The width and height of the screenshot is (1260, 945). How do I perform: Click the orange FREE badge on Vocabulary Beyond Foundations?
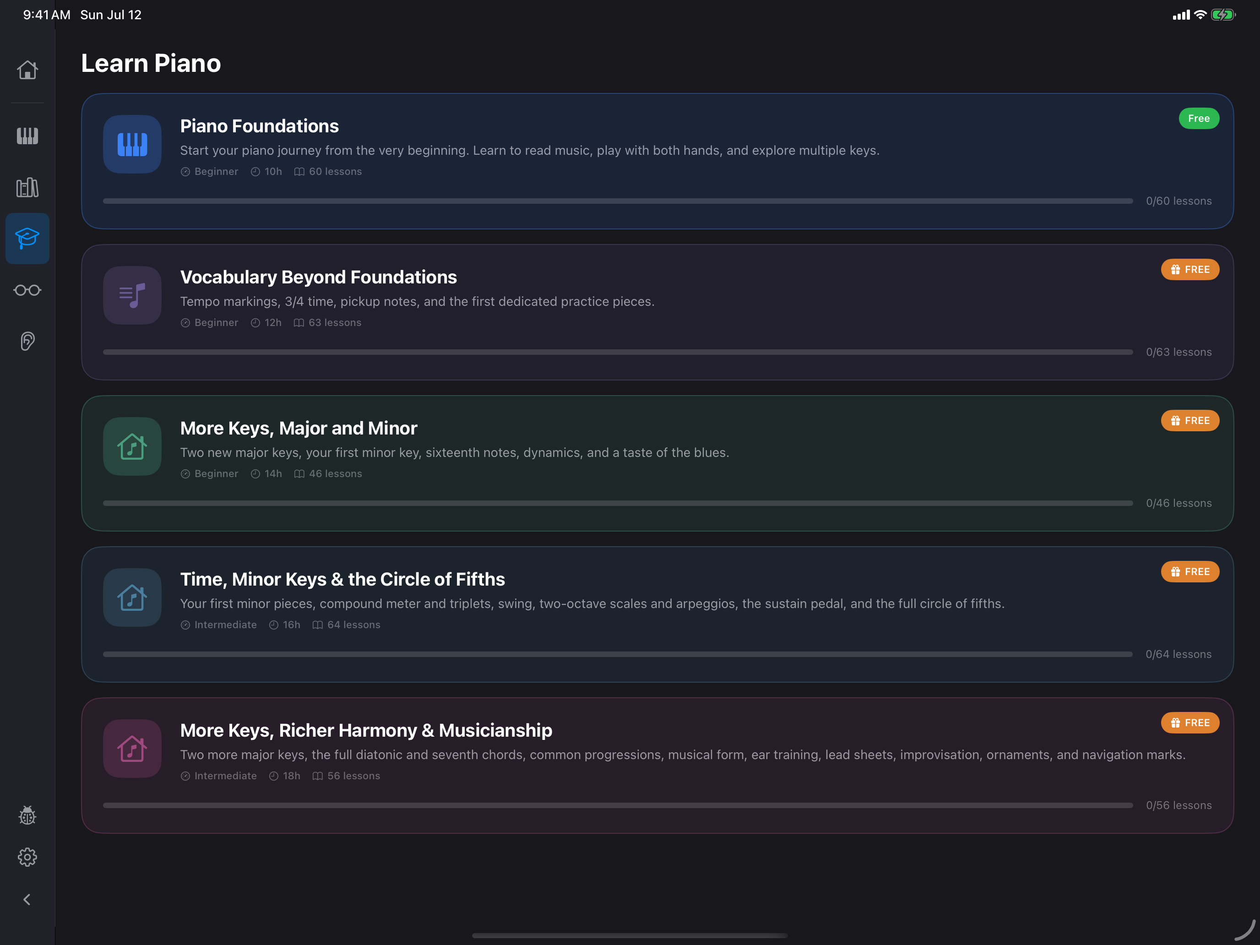[x=1190, y=269]
